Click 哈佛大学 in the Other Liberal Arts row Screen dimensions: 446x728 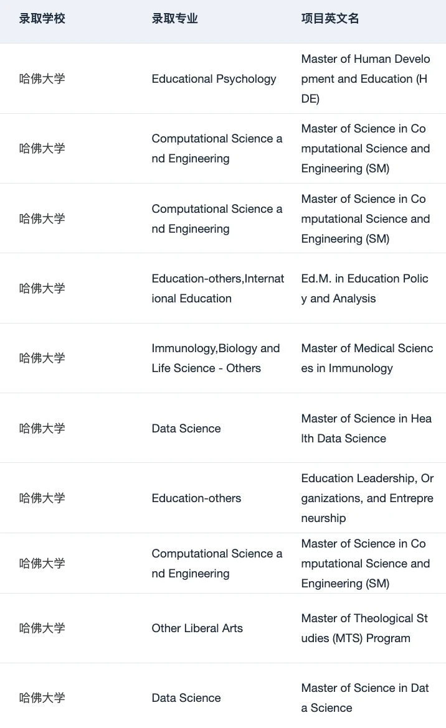coord(42,628)
